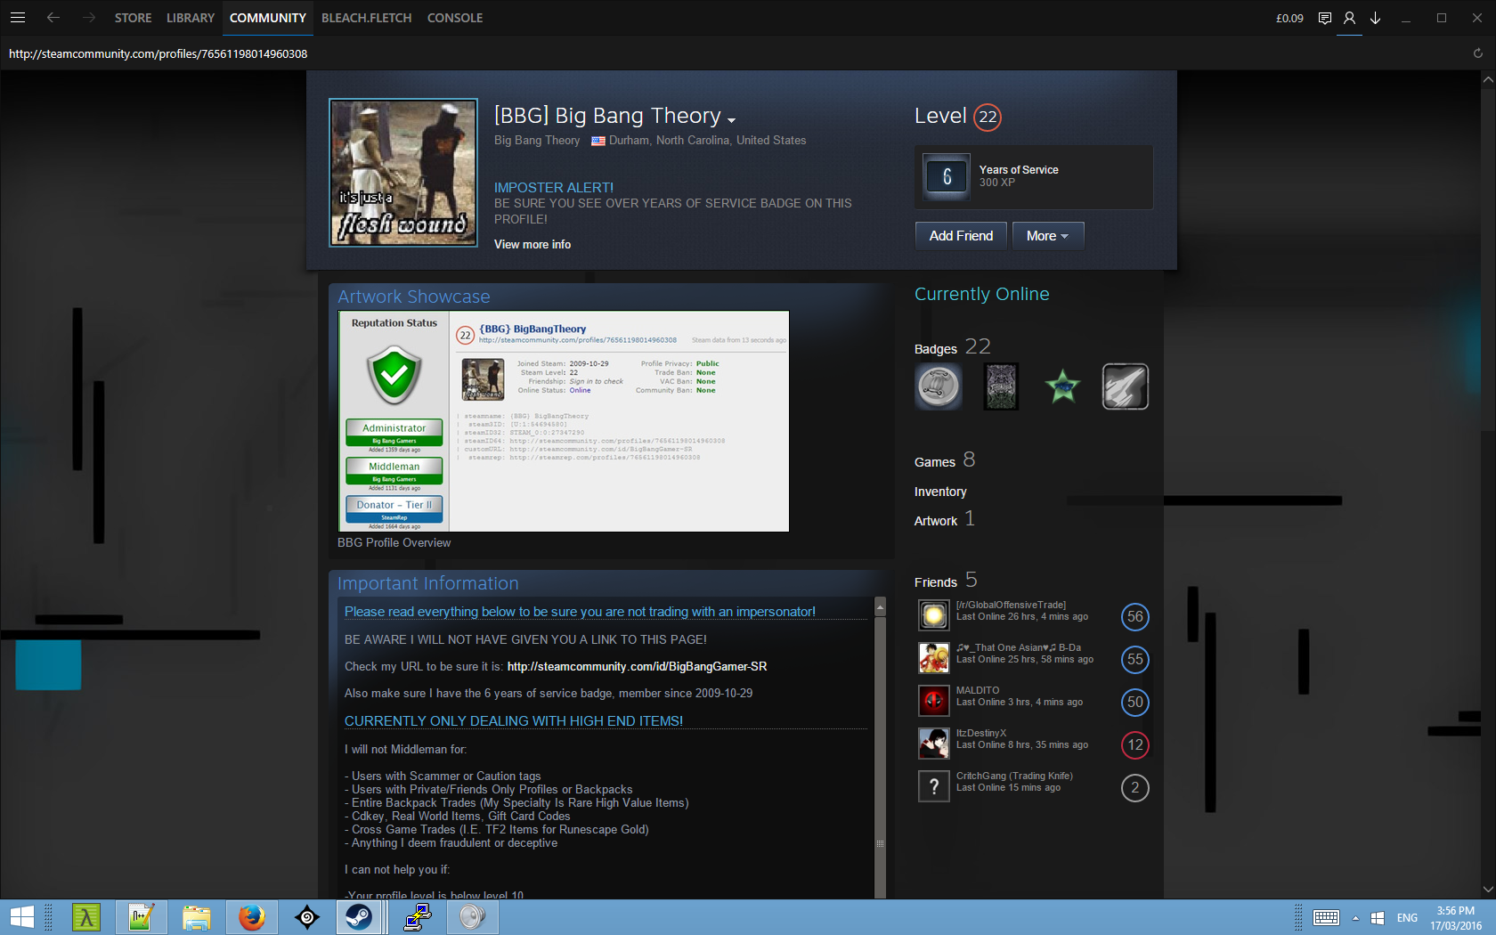Open ENG language switcher

1407,918
